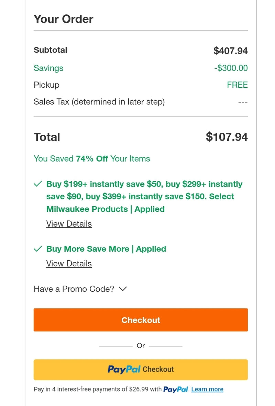Click the Subtotal amount $407.94
Image resolution: width=275 pixels, height=406 pixels.
click(x=231, y=51)
